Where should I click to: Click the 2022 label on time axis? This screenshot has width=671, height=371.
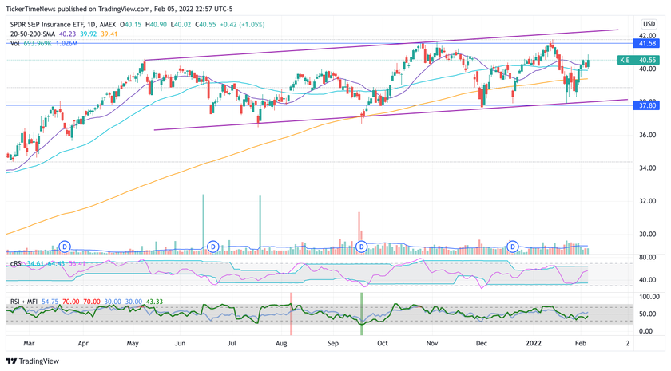point(534,343)
